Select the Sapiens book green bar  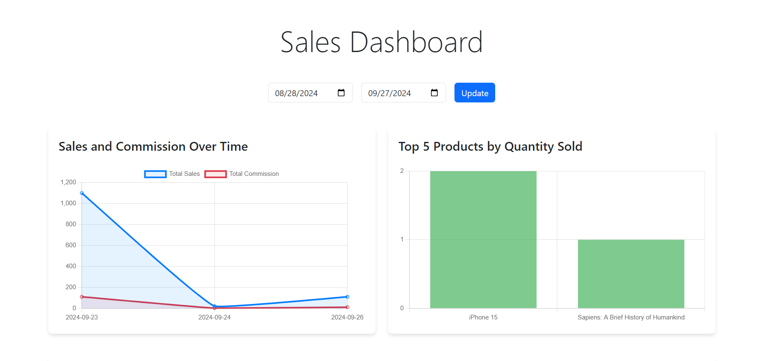(631, 274)
